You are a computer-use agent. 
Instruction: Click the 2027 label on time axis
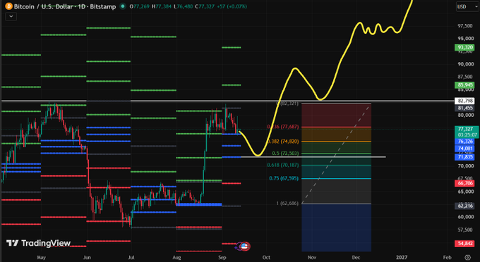tap(402, 257)
